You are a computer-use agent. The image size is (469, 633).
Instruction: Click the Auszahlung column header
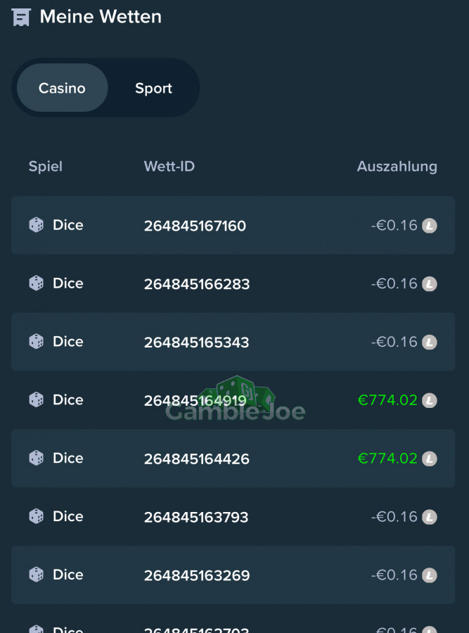tap(397, 166)
